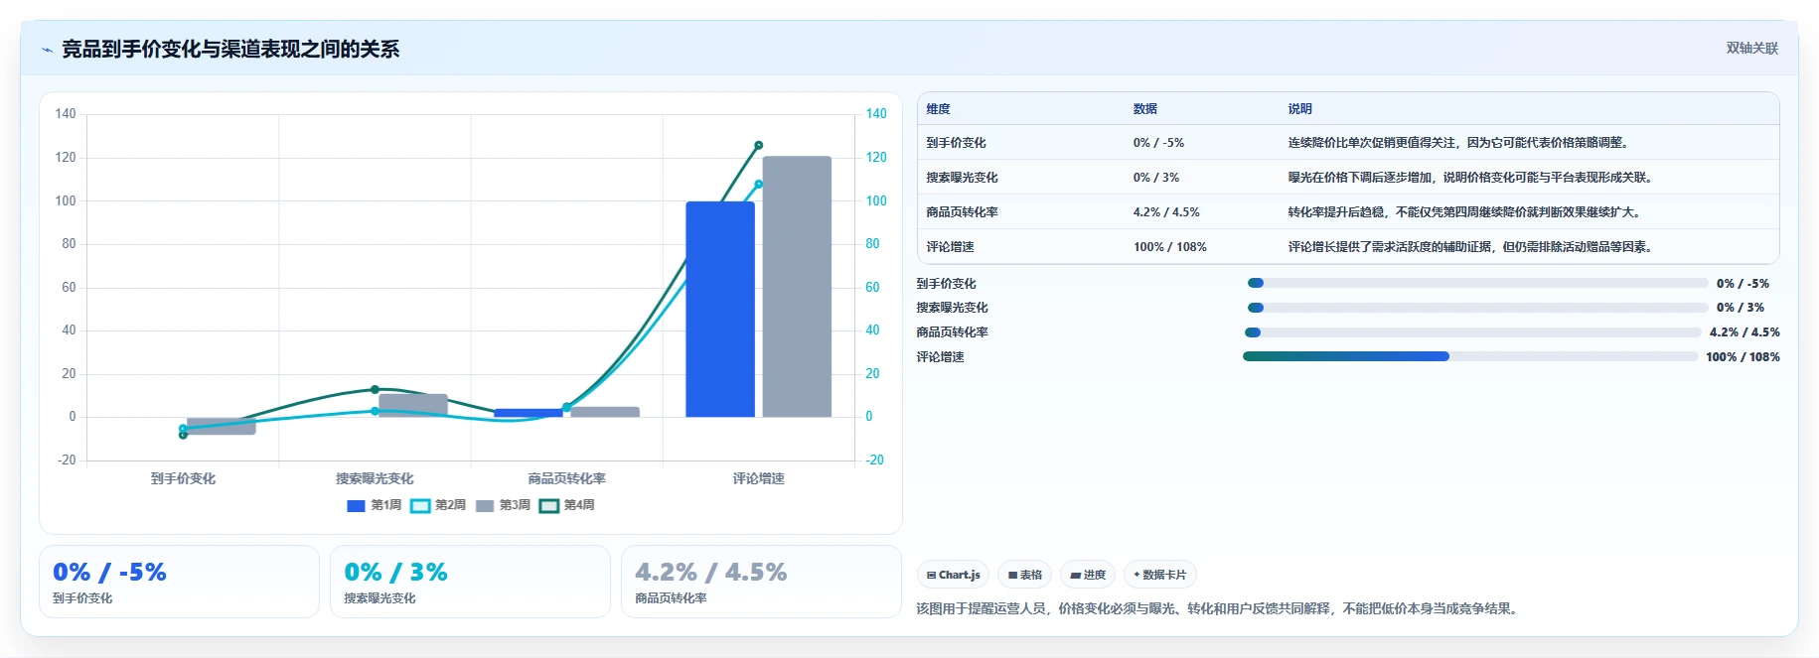Click the 第4周 line point at 搜索曝光变化
This screenshot has width=1819, height=658.
click(x=375, y=389)
